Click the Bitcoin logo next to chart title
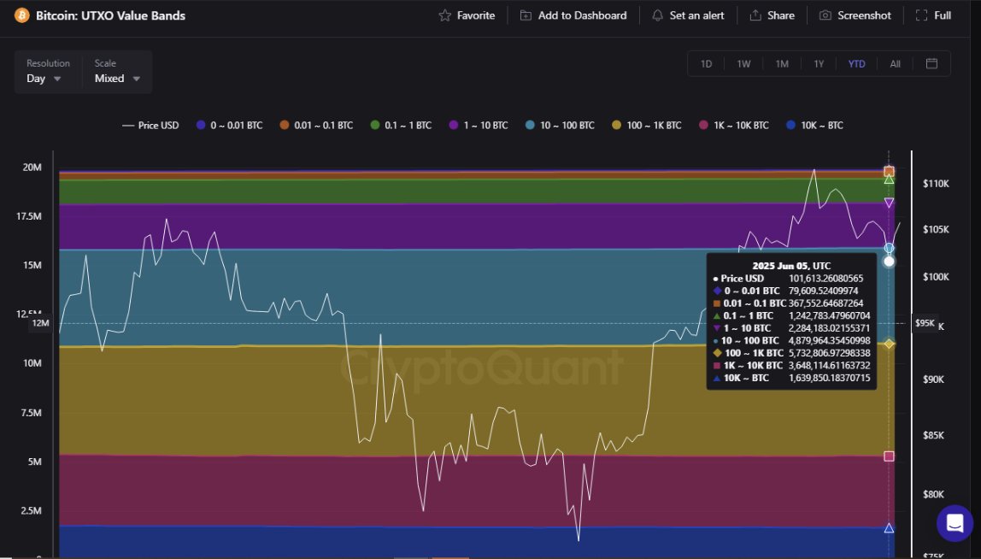The width and height of the screenshot is (981, 559). 21,15
